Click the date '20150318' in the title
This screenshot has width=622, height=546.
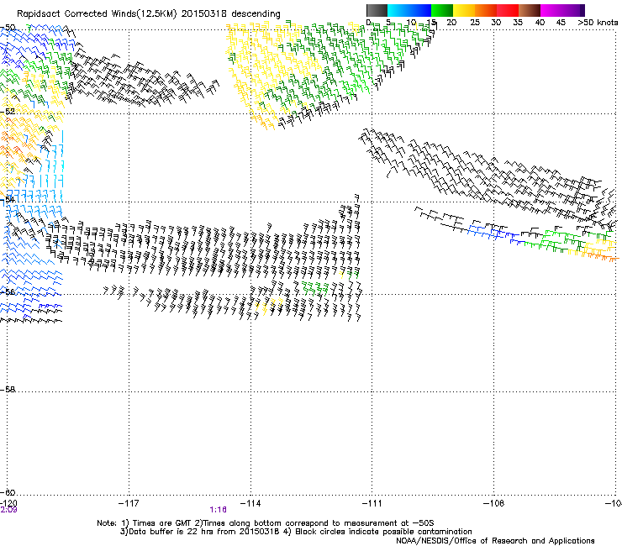point(204,14)
